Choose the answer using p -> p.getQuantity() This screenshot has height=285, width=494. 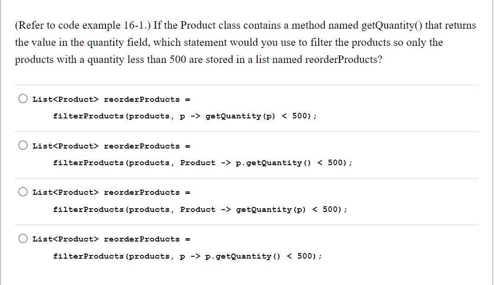tap(23, 239)
